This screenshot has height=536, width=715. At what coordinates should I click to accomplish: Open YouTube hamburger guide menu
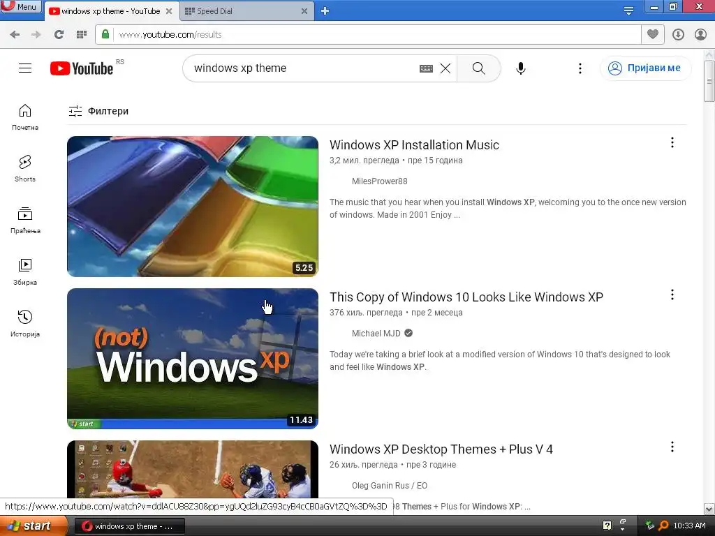pos(25,68)
